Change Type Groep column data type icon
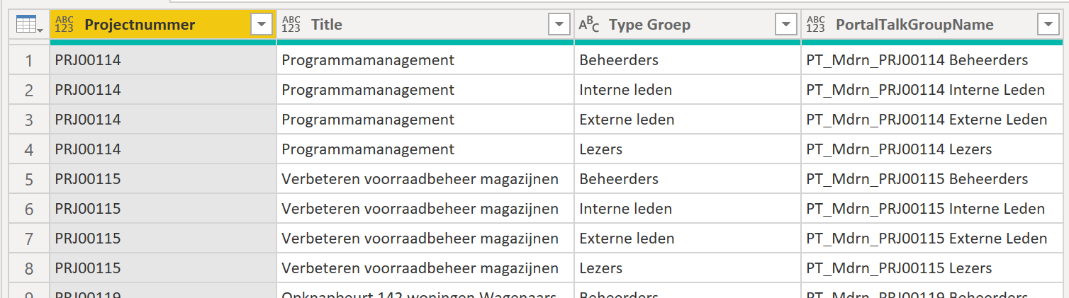The image size is (1069, 298). pos(589,25)
